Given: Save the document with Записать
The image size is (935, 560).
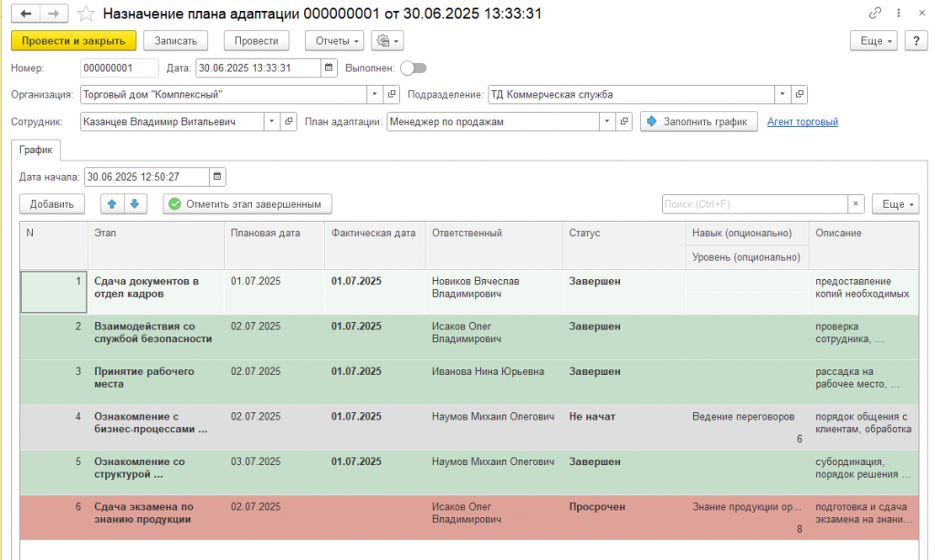Looking at the screenshot, I should (176, 41).
